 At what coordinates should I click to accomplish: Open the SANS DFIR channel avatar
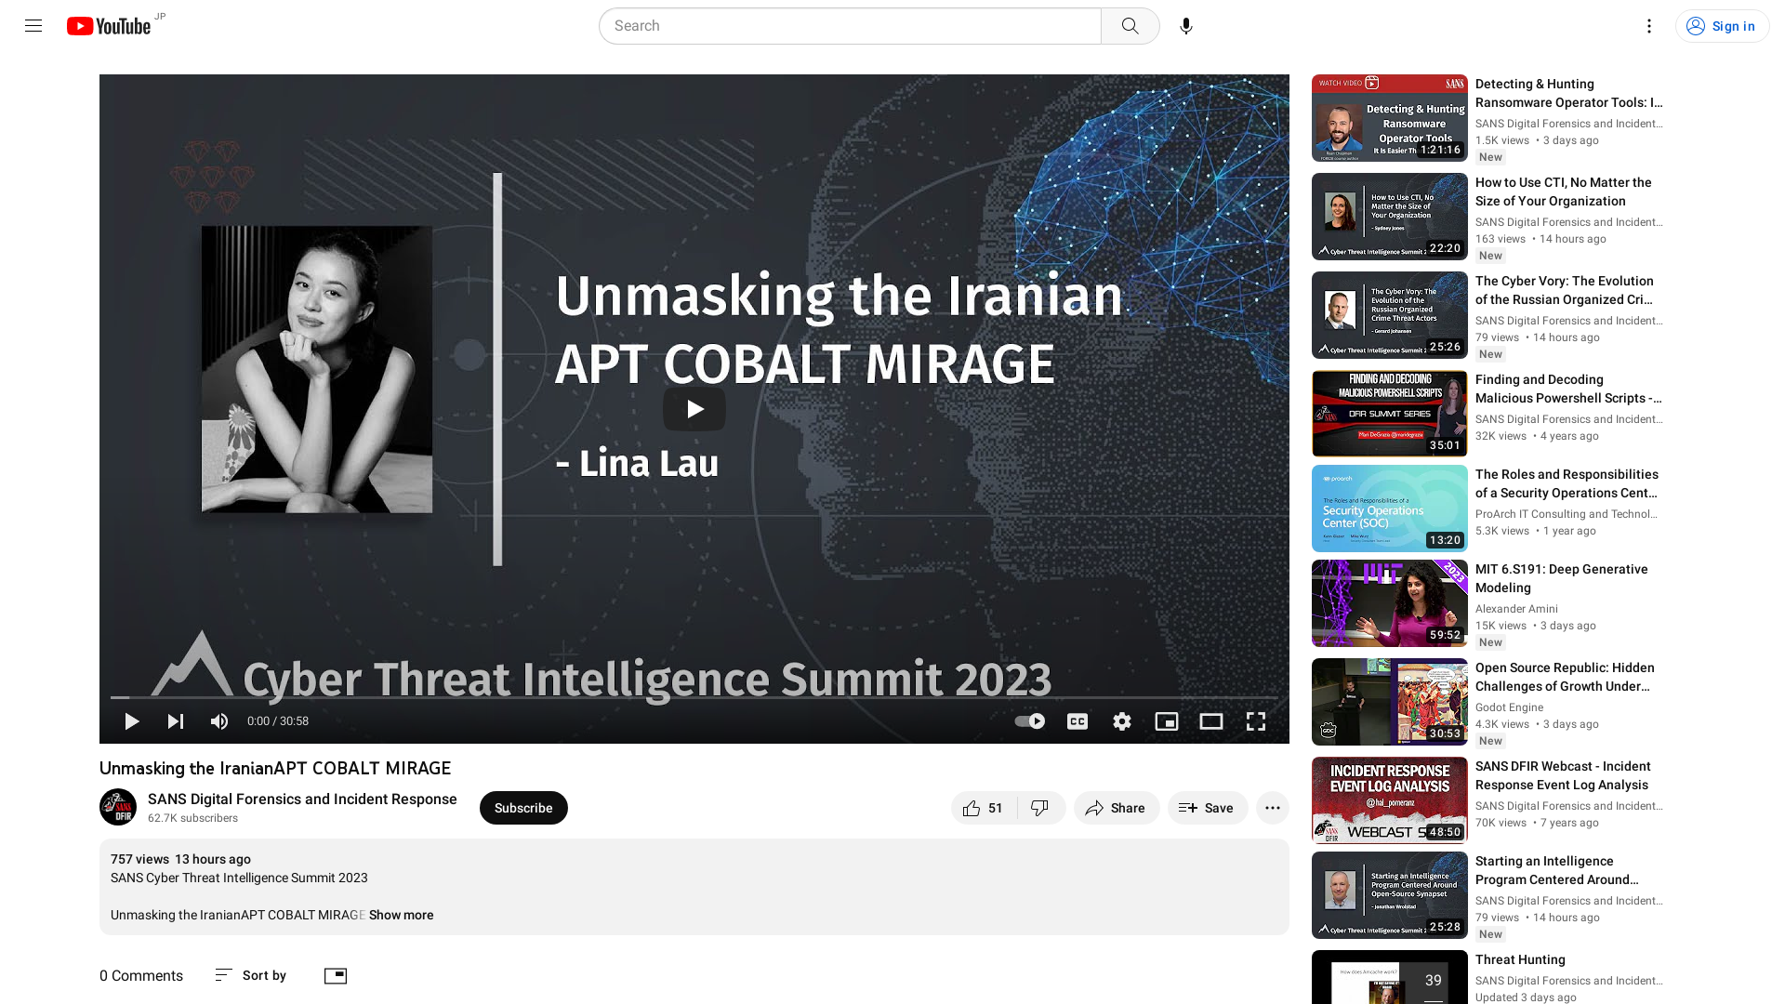[118, 807]
